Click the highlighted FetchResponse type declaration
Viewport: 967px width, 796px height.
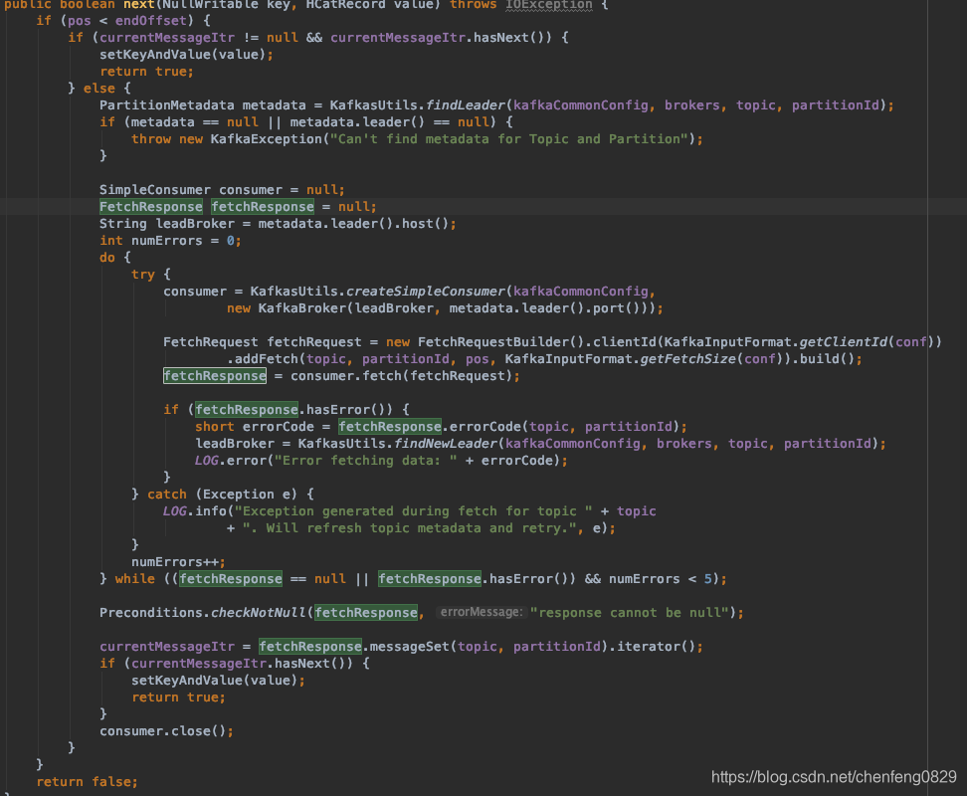(x=151, y=207)
